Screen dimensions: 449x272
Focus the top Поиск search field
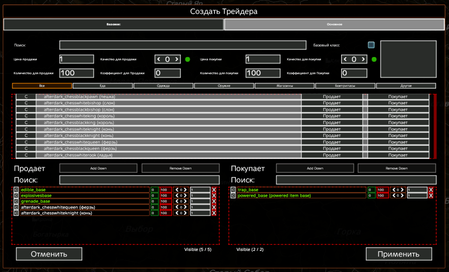coord(182,45)
